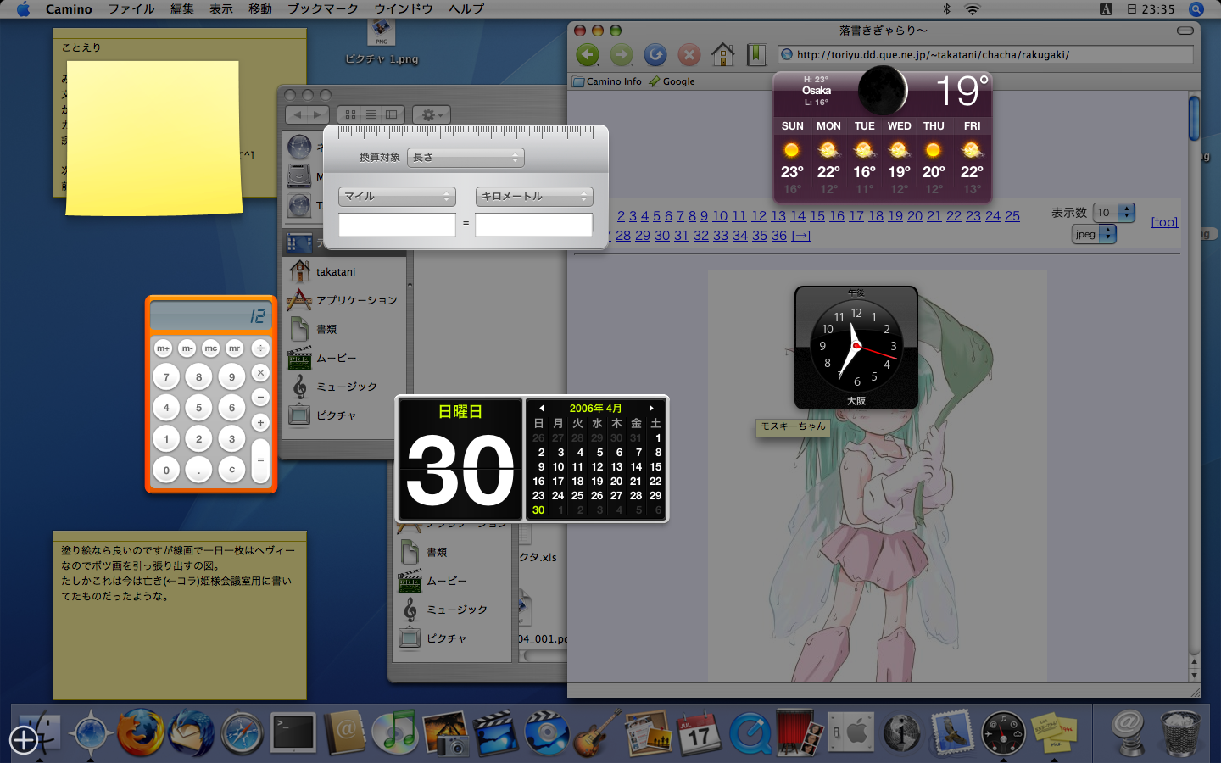Launch Thunderbird from the Dock
Image resolution: width=1221 pixels, height=763 pixels.
192,732
